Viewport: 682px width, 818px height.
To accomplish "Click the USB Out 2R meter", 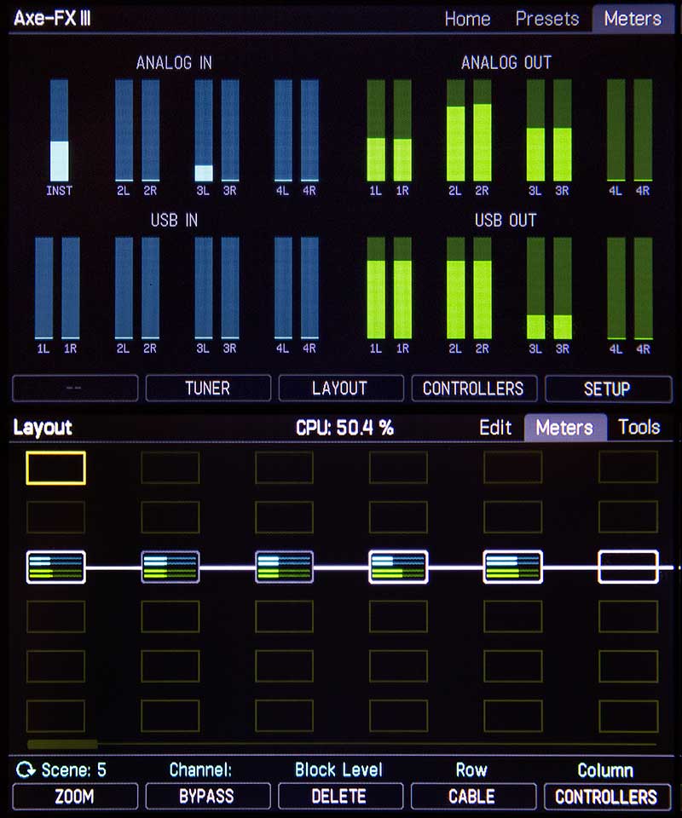I will [483, 288].
